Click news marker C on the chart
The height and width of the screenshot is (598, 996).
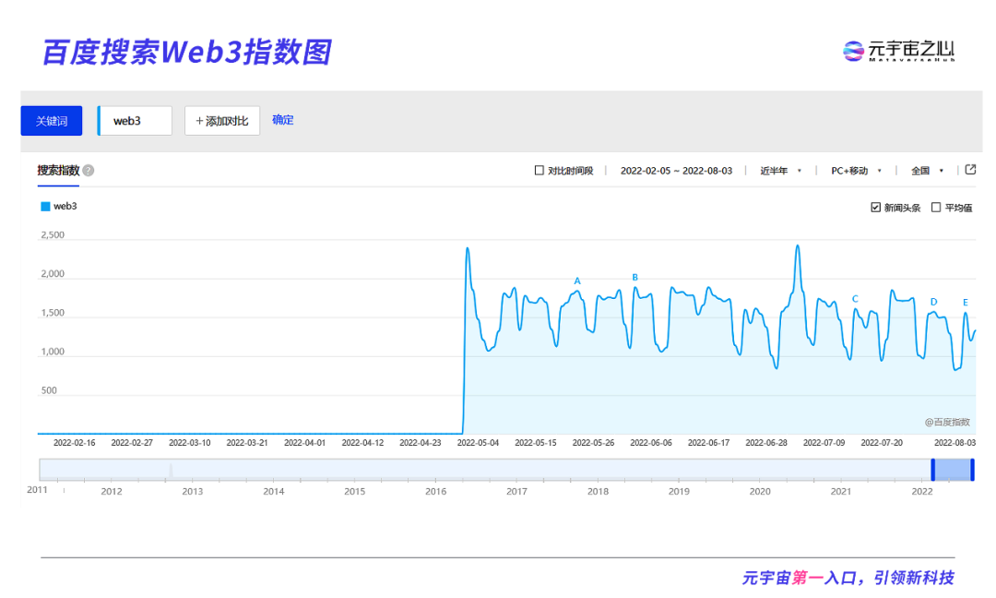click(855, 299)
